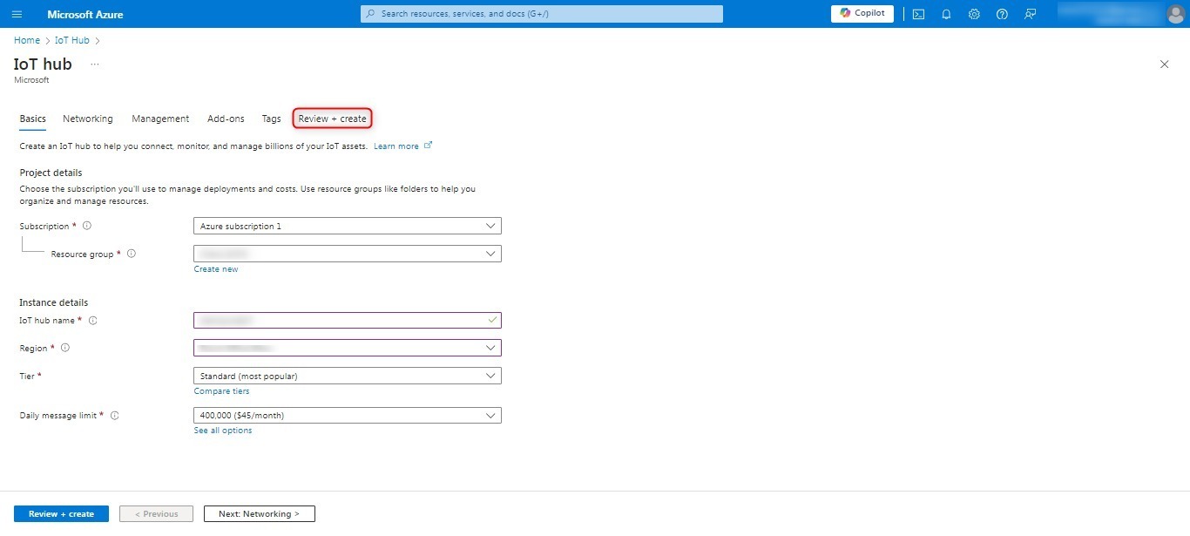The image size is (1190, 536).
Task: Expand the Subscription dropdown
Action: coord(348,226)
